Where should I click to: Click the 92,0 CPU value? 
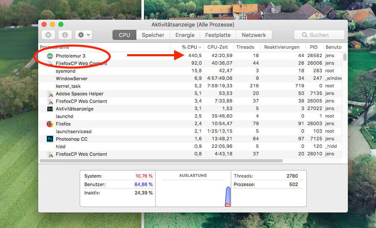coord(196,63)
